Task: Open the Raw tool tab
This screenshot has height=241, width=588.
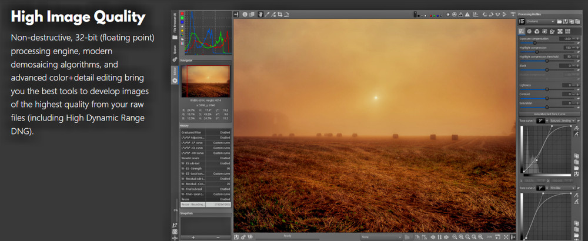Action: coord(560,31)
